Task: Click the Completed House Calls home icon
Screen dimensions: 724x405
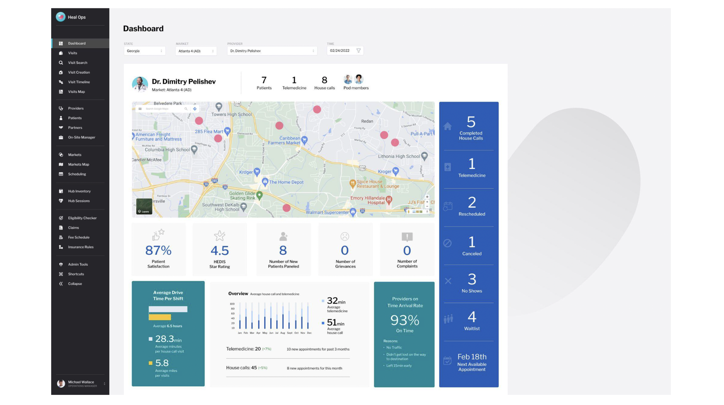Action: (x=447, y=126)
